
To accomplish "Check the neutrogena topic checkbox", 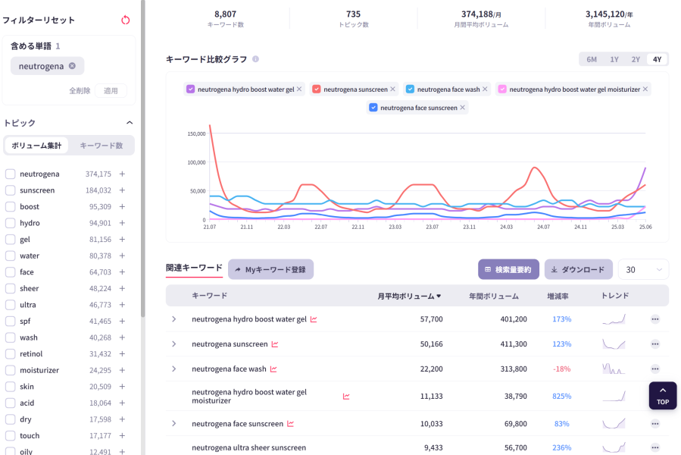I will [11, 174].
